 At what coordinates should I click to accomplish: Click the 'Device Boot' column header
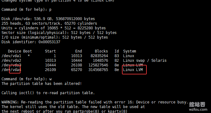20,51
